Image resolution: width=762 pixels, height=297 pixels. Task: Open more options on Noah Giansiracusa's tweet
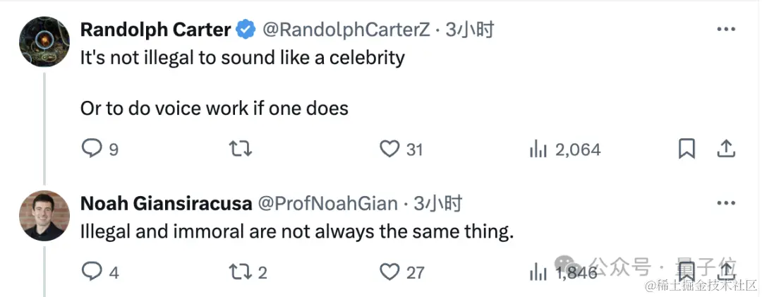pos(726,203)
